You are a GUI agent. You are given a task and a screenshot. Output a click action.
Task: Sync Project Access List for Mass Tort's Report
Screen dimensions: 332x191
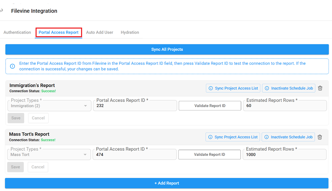pos(233,137)
